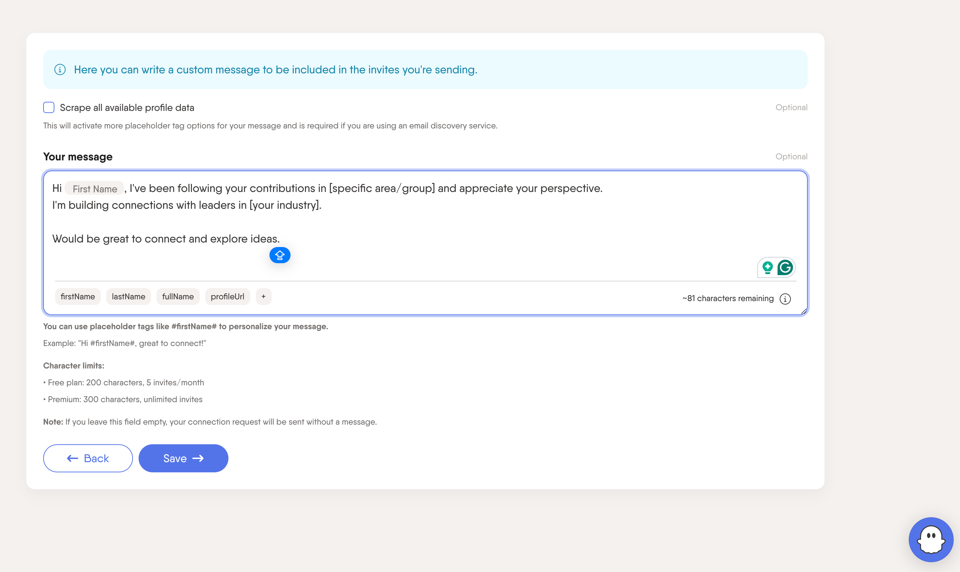Insert the fullName placeholder tag
960x572 pixels.
[x=178, y=297]
